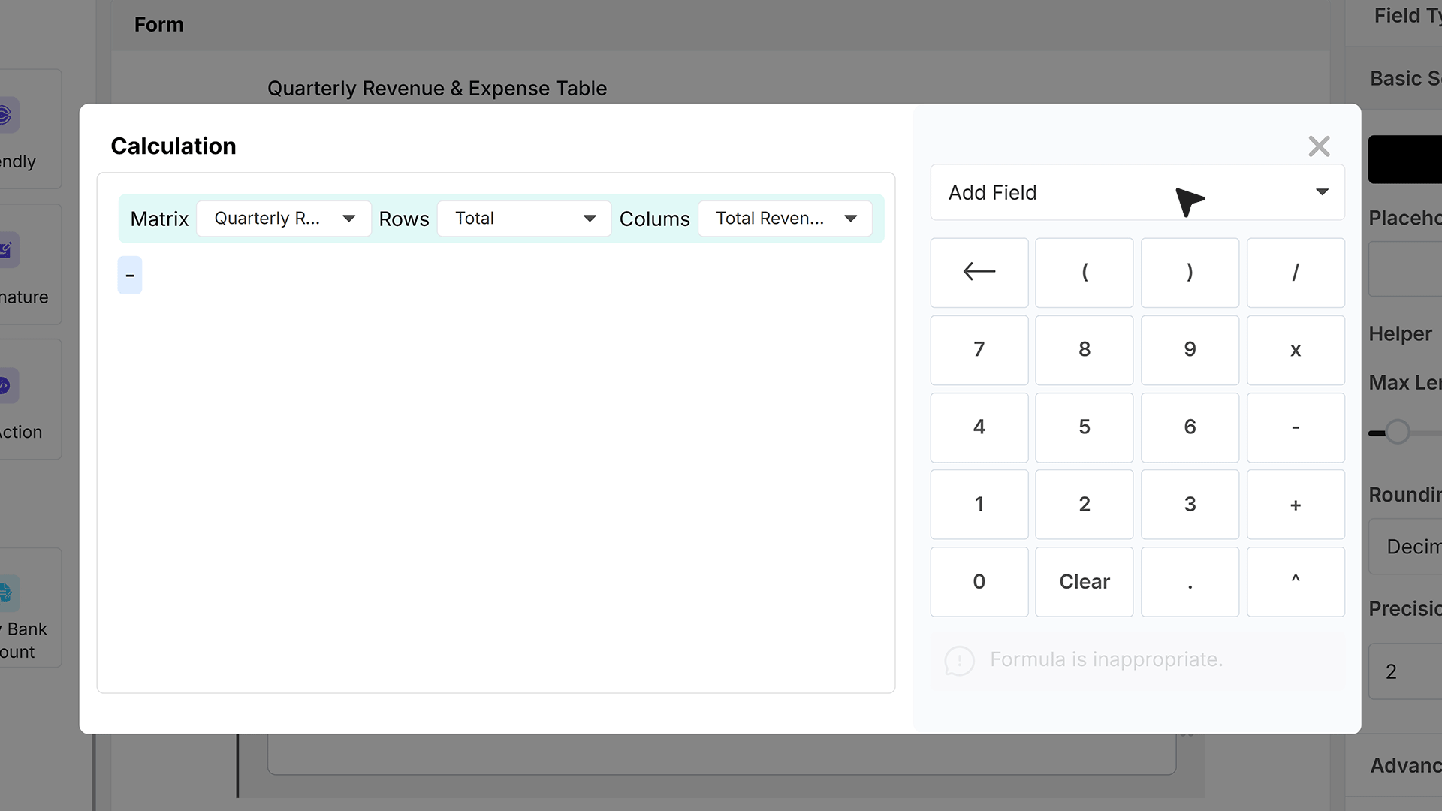Click the Max Length slider handle
This screenshot has width=1442, height=811.
[x=1397, y=432]
